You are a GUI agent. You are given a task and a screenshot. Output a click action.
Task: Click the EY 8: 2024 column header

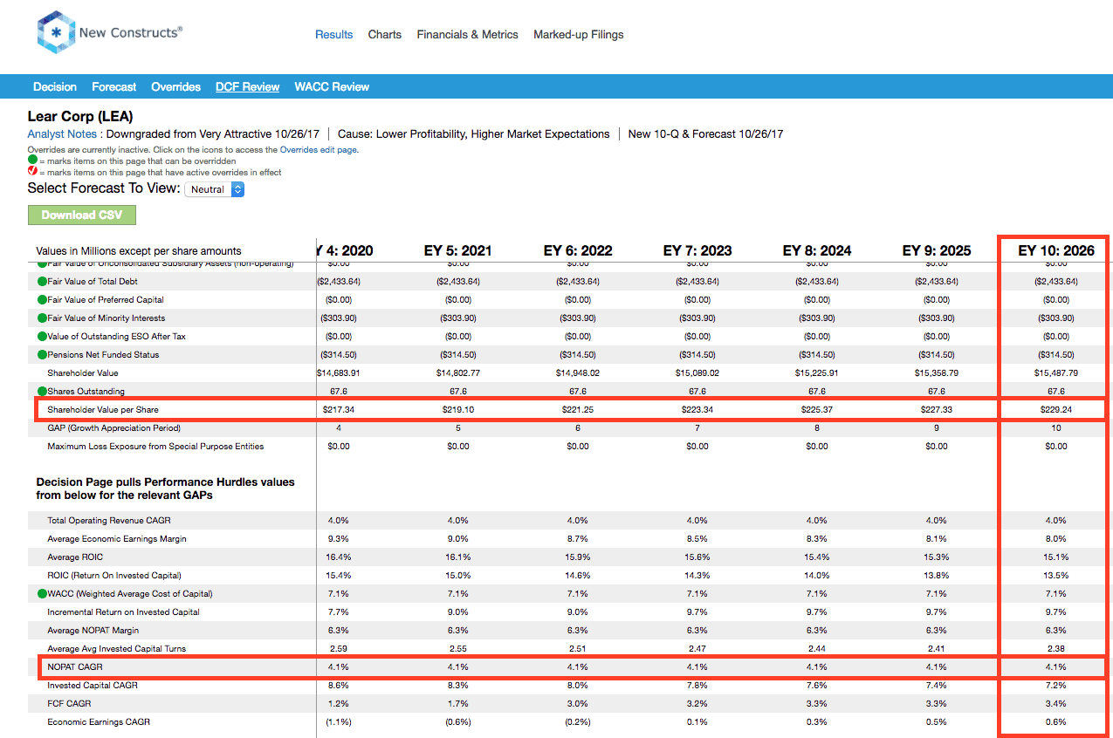pyautogui.click(x=817, y=250)
